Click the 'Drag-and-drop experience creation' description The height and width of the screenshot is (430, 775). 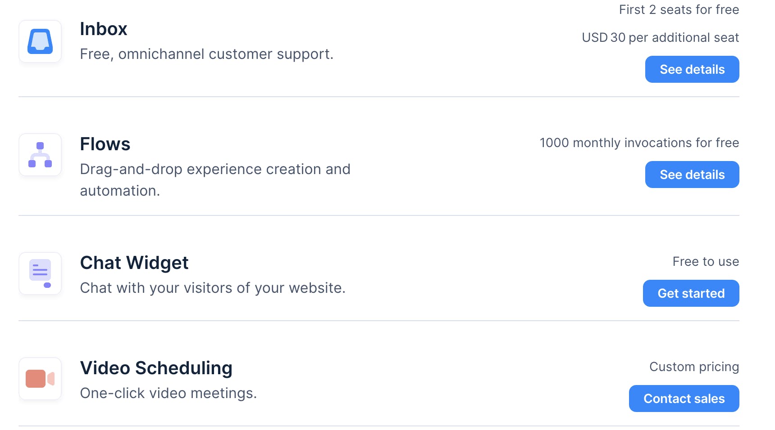pyautogui.click(x=215, y=169)
